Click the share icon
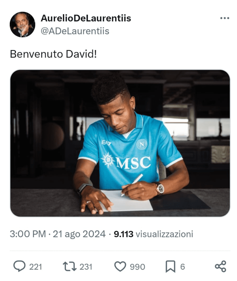Image resolution: width=237 pixels, height=281 pixels. click(x=221, y=266)
